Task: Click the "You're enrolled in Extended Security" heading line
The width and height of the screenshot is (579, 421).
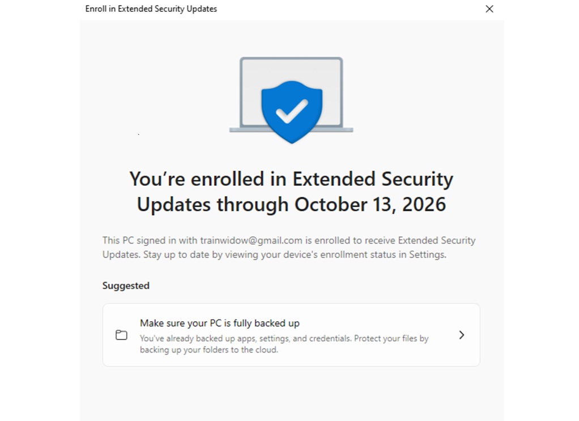Action: 291,179
